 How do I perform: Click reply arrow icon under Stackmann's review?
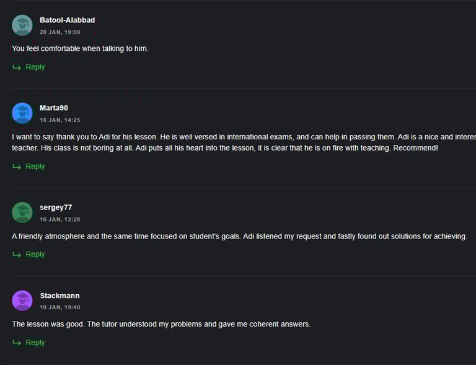coord(17,343)
